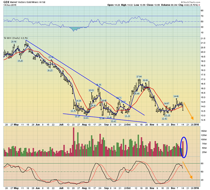Select the 13.25 price label

(x=167, y=115)
